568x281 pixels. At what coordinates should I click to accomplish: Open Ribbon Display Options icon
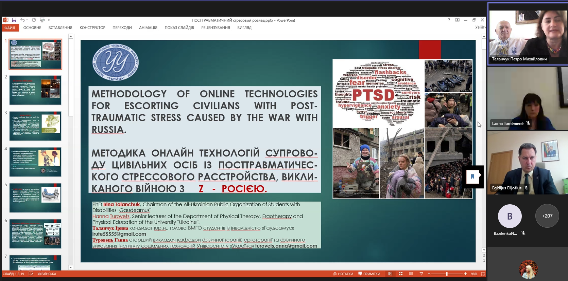pos(457,20)
